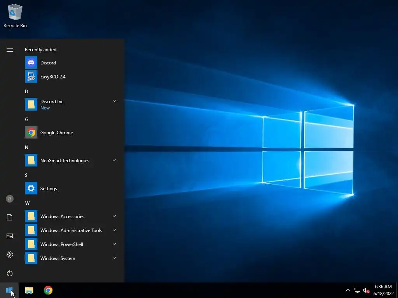
Task: Click the Windows Start button
Action: click(x=9, y=290)
